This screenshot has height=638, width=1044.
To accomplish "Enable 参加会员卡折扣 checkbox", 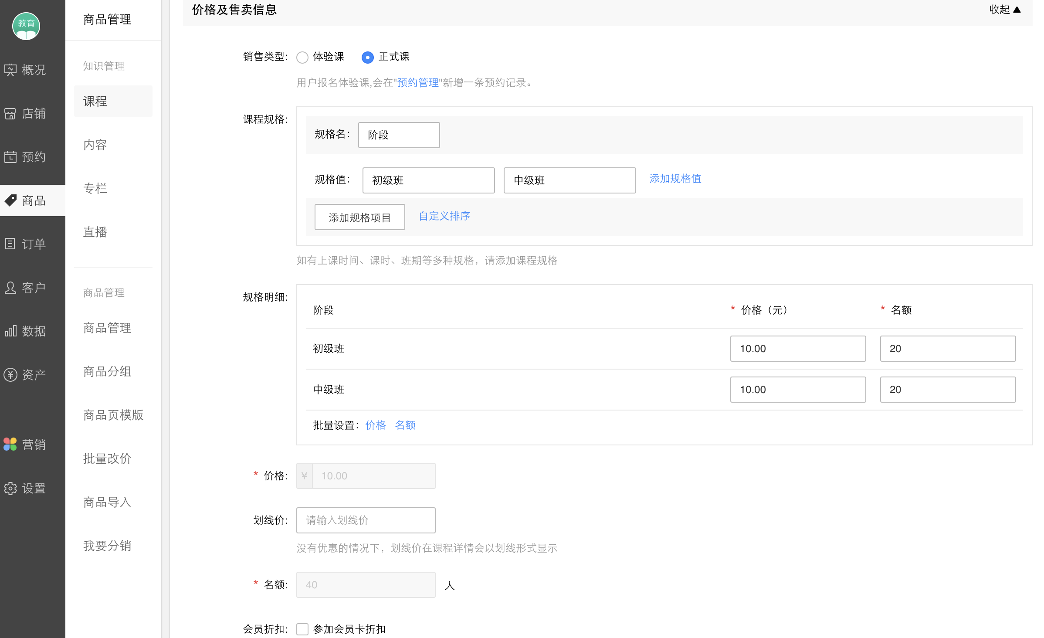I will coord(302,629).
